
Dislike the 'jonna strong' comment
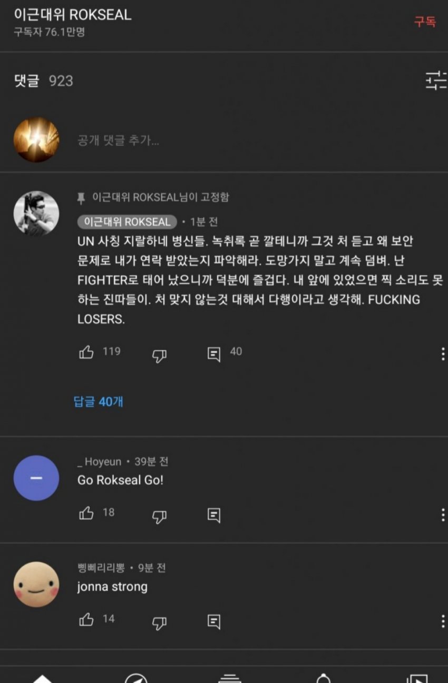click(159, 623)
